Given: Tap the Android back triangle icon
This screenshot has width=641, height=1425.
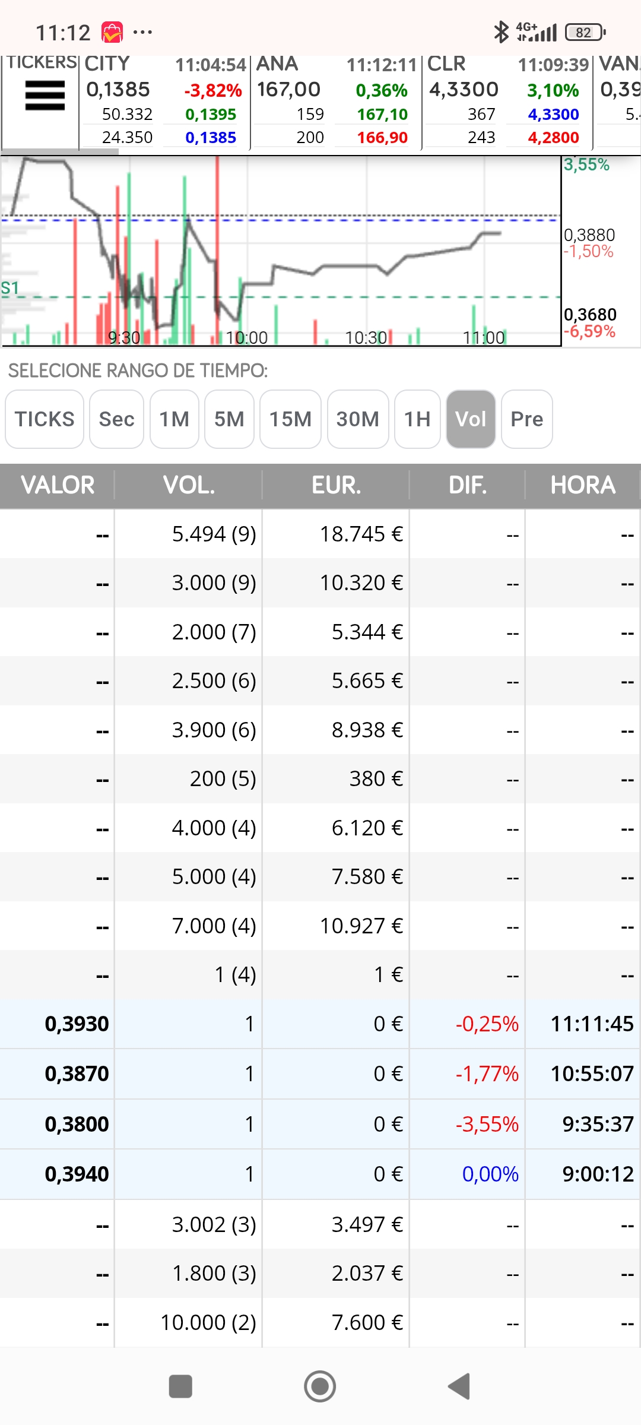Looking at the screenshot, I should click(x=459, y=1386).
